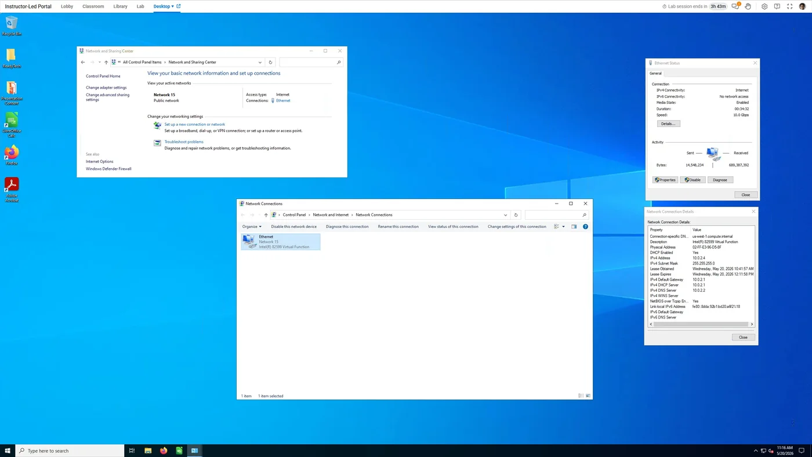Select the Firefox desktop shortcut
812x457 pixels.
tap(12, 155)
